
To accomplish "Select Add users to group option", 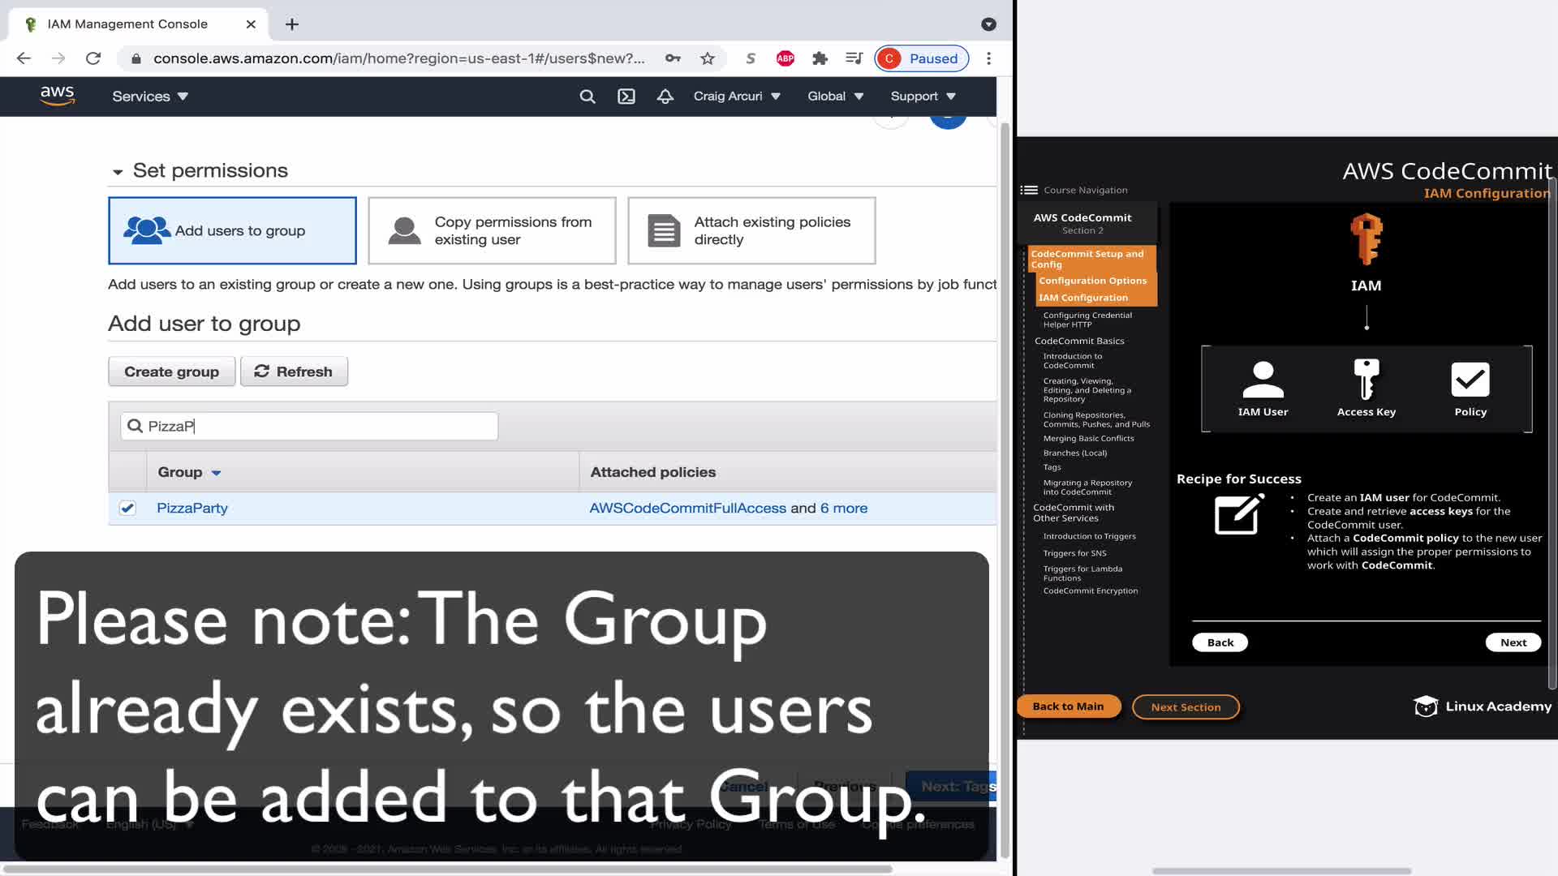I will point(232,230).
